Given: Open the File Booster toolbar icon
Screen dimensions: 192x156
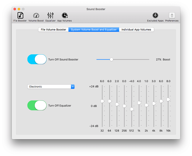Looking at the screenshot, I should pos(20,16).
